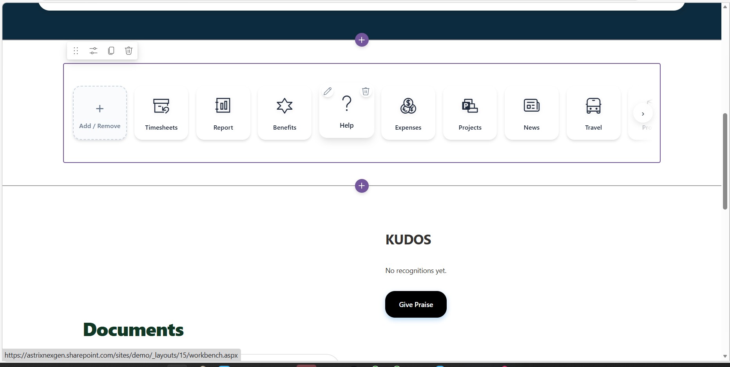Open the News tile
This screenshot has height=367, width=730.
531,114
